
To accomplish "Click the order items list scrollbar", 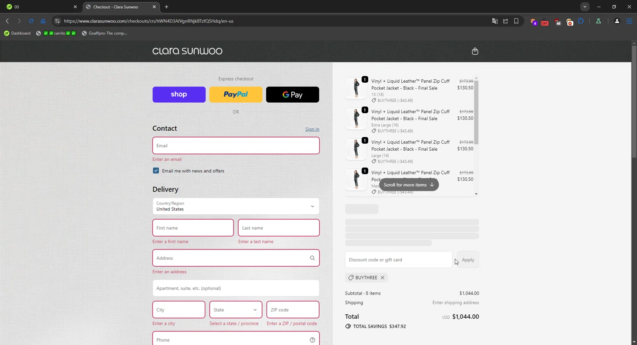I will tap(476, 112).
